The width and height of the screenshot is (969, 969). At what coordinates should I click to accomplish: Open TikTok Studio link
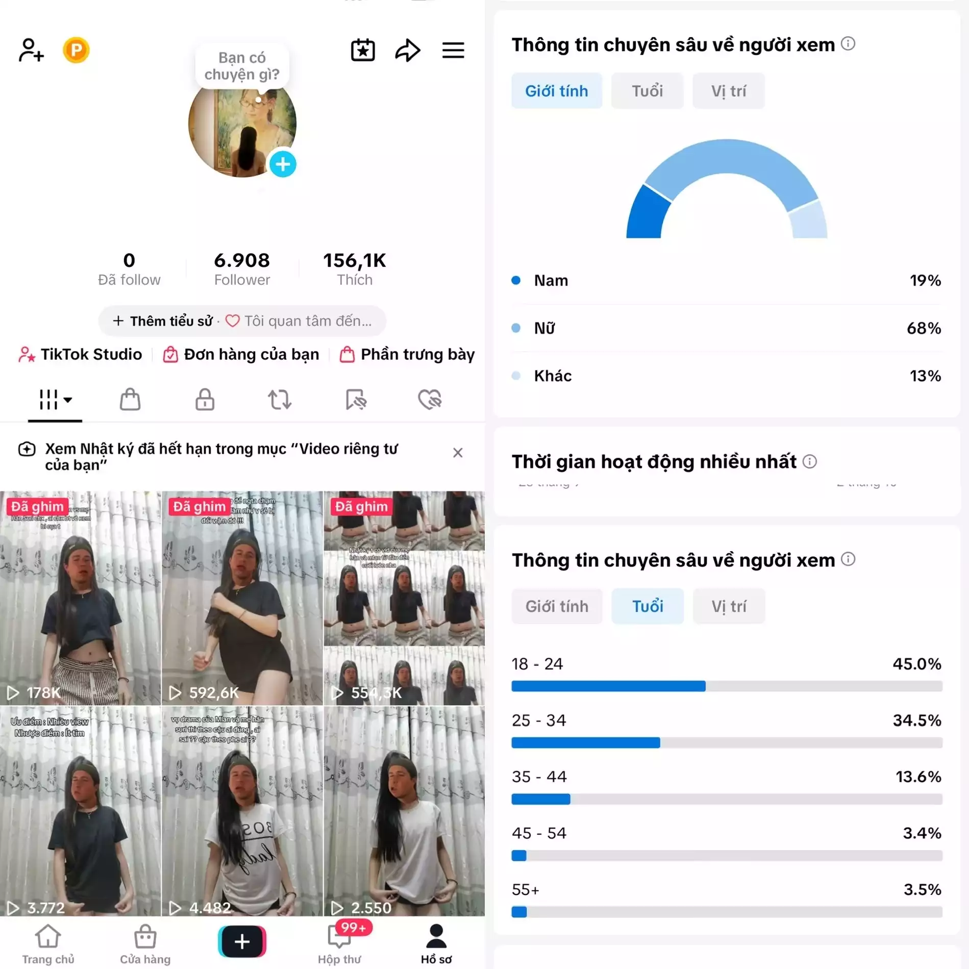point(80,354)
